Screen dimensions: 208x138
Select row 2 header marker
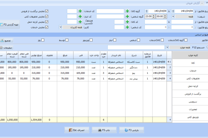pyautogui.click(x=169, y=67)
